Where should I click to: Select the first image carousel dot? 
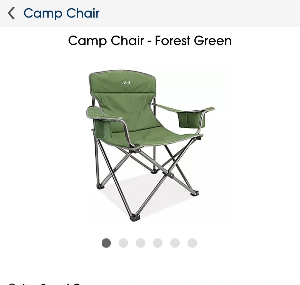point(106,243)
